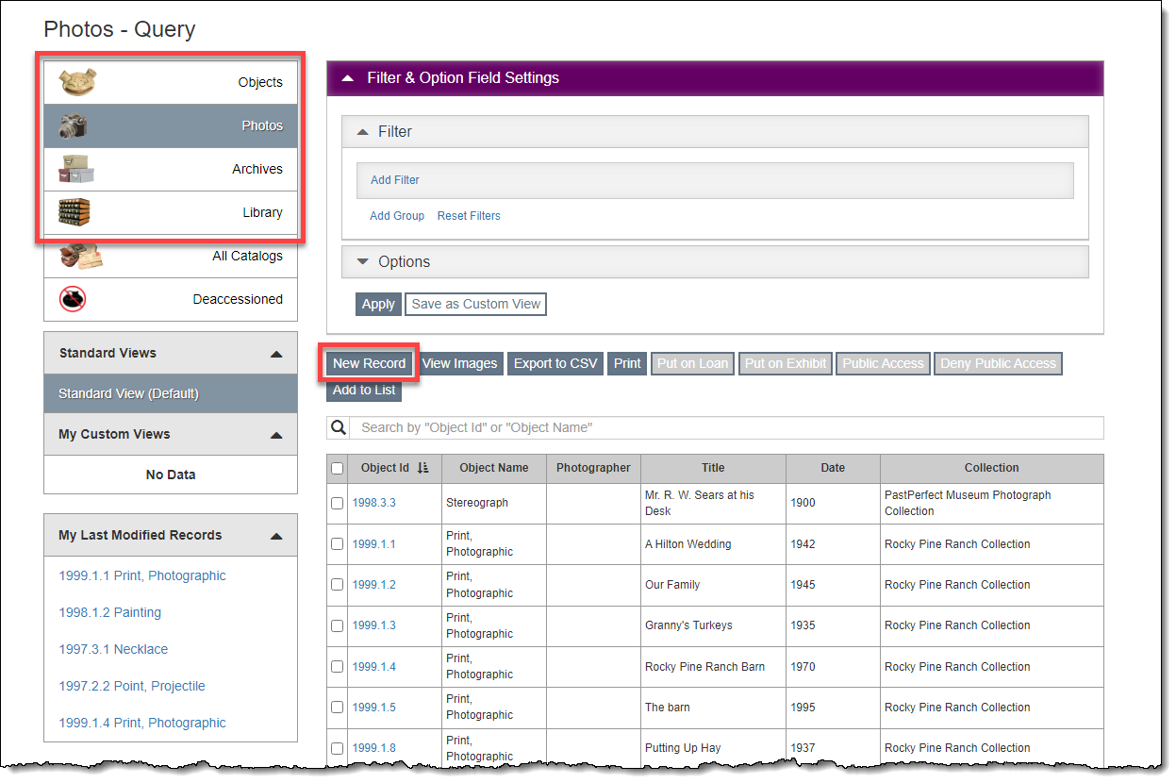This screenshot has height=783, width=1176.
Task: Select the Archives boxes icon
Action: pyautogui.click(x=76, y=169)
